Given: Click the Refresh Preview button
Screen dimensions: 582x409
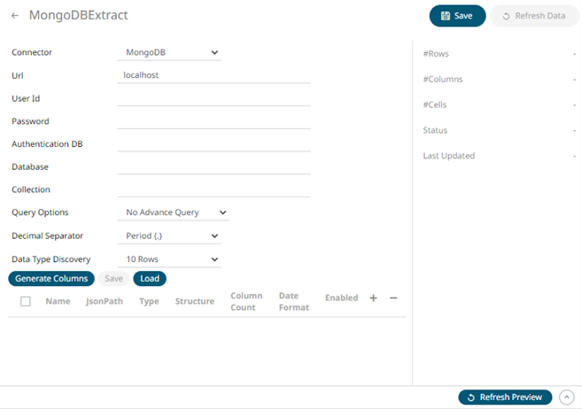Looking at the screenshot, I should point(505,397).
